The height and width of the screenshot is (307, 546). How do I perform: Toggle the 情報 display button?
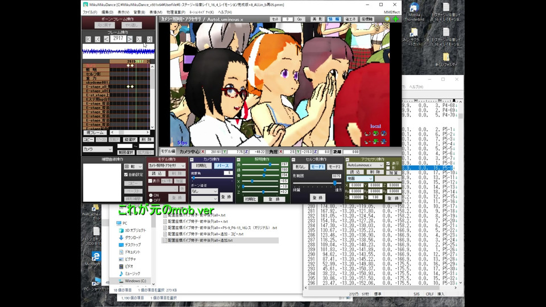[333, 19]
